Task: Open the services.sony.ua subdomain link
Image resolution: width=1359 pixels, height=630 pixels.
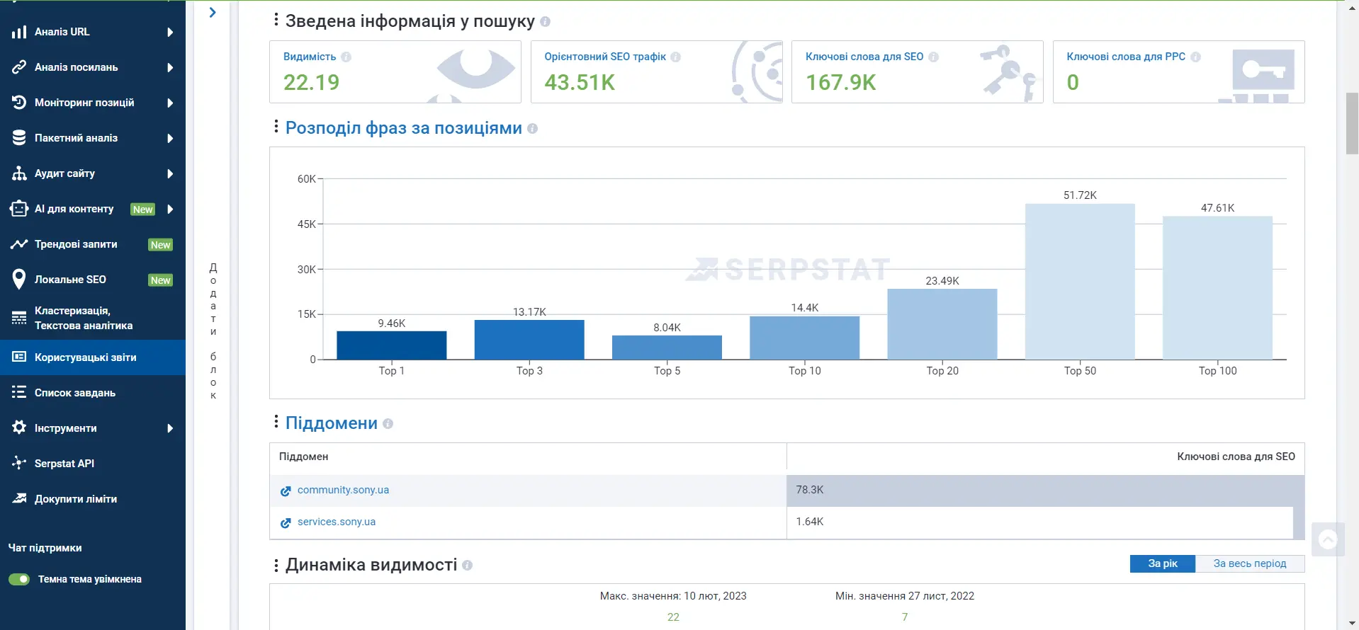Action: tap(337, 522)
